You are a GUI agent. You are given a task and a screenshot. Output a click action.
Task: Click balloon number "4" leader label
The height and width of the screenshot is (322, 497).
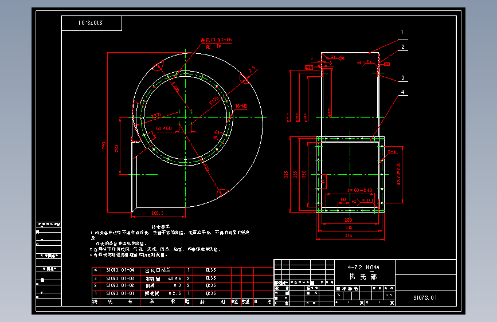pos(402,92)
